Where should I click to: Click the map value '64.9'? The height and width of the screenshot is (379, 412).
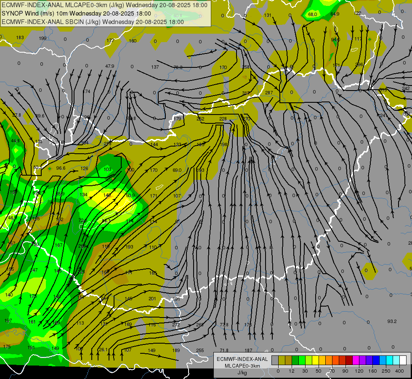[335, 14]
